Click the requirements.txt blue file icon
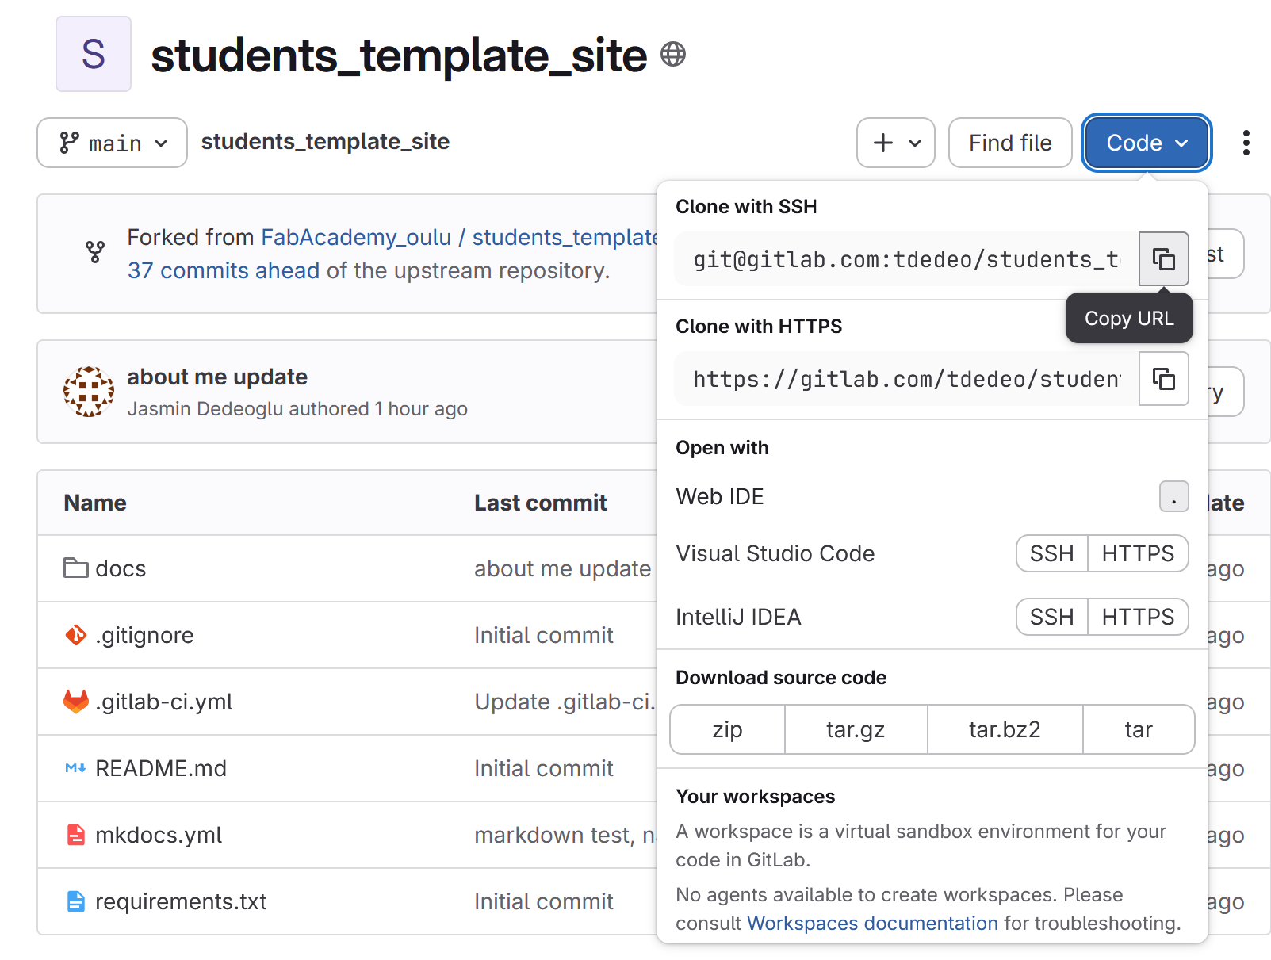 click(76, 901)
